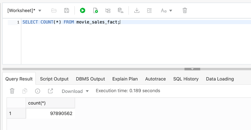The width and height of the screenshot is (251, 130).
Task: Click the query info icon in results
Action: pos(38,91)
